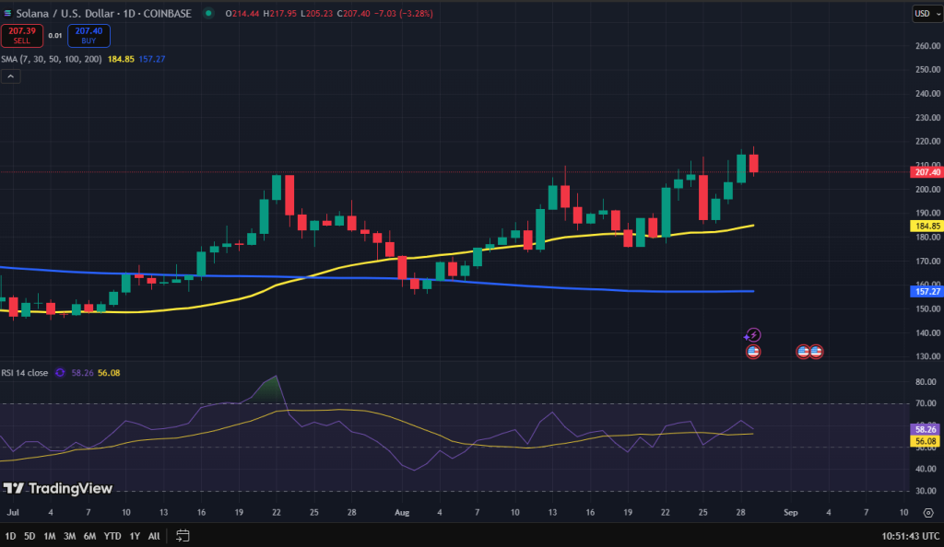944x547 pixels.
Task: Click the 260.00 price scale label
Action: (x=927, y=46)
